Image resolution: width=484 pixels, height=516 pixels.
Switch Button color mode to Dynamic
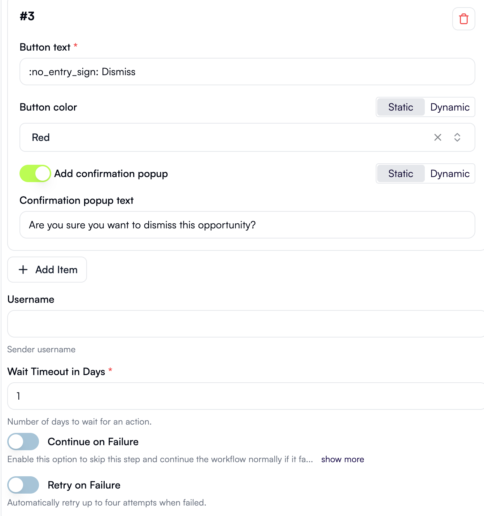point(450,107)
